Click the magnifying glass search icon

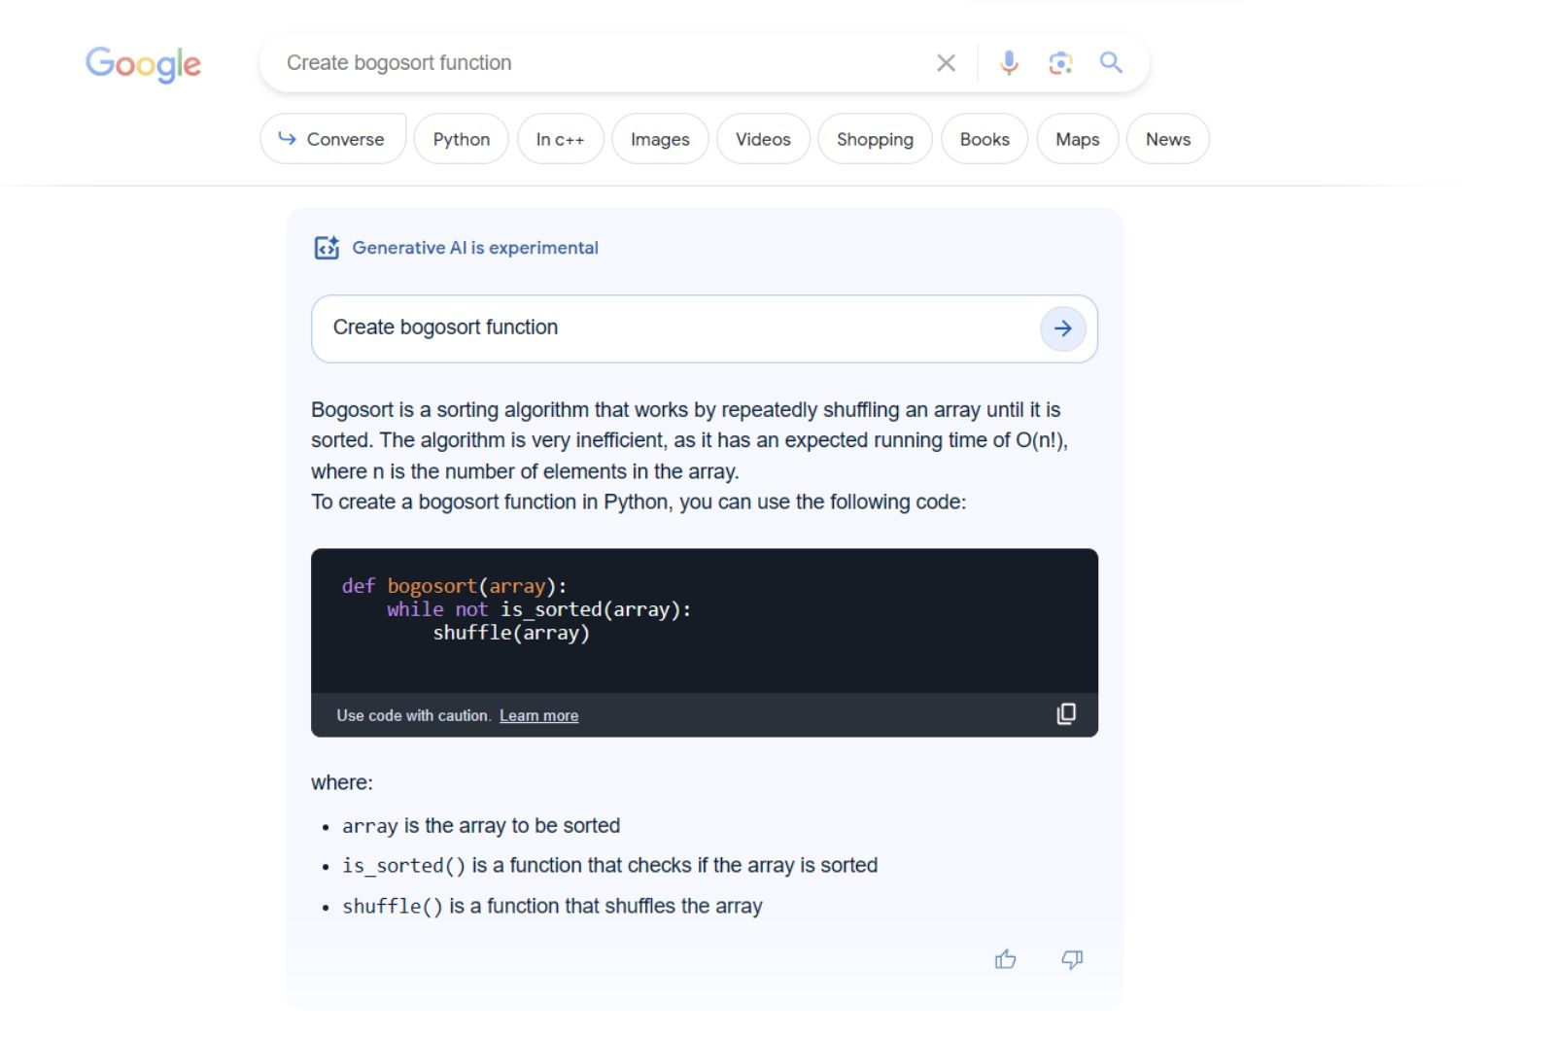1110,62
